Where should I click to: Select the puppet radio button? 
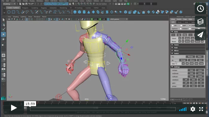pyautogui.click(x=190, y=25)
